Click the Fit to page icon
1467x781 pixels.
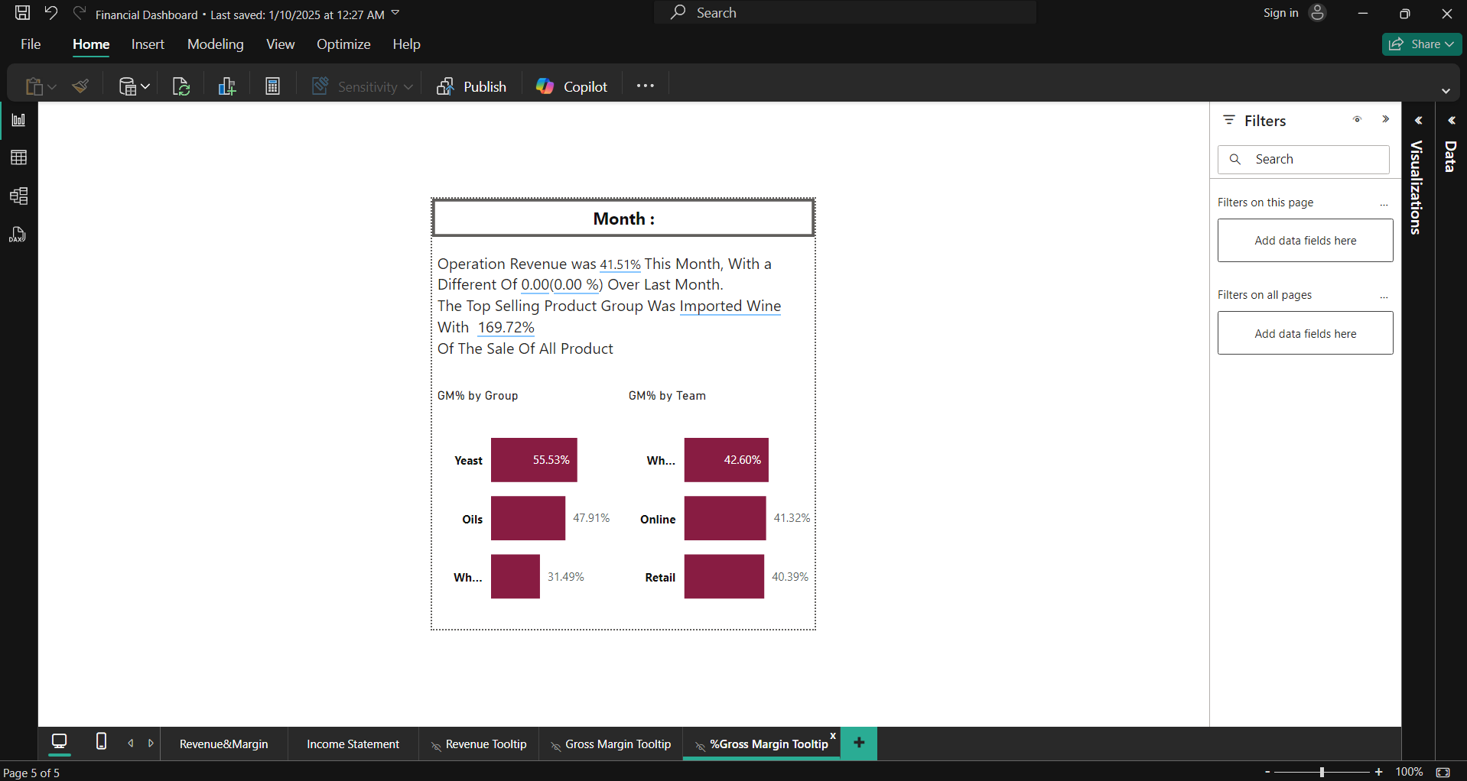1443,773
